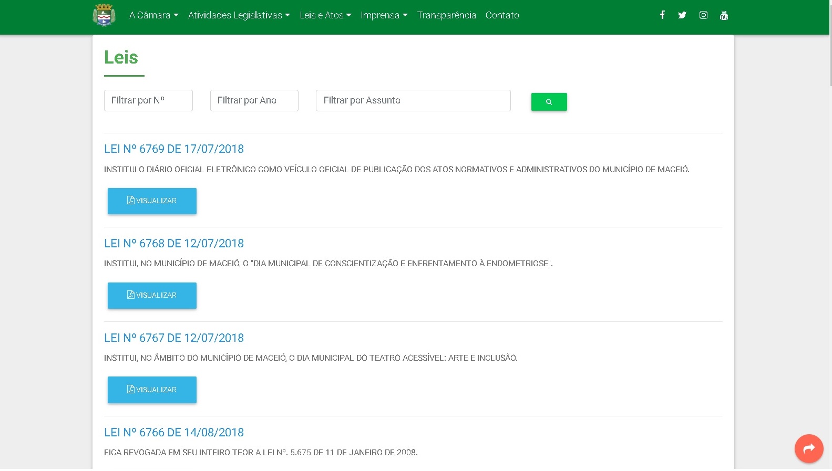Click the green search magnifier button
This screenshot has height=471, width=832.
pyautogui.click(x=549, y=102)
